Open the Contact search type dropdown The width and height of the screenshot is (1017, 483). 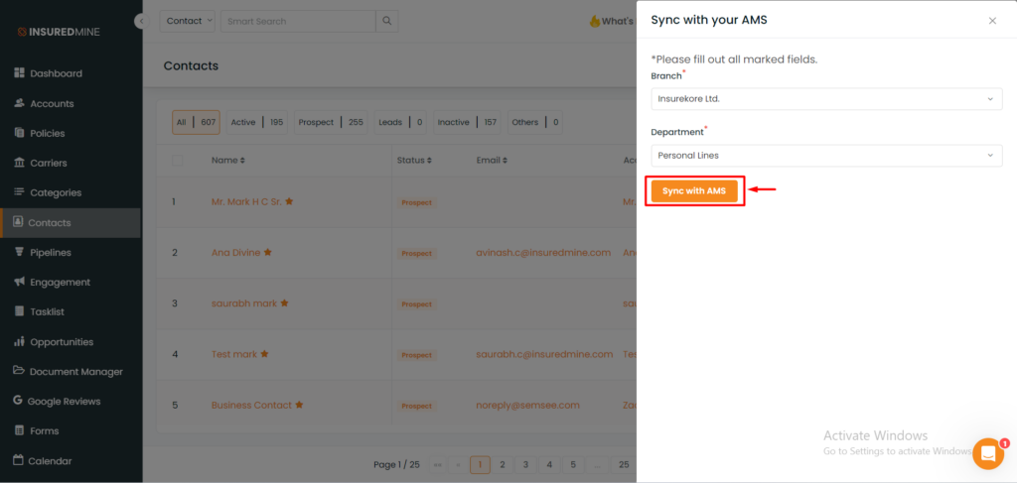pos(188,21)
